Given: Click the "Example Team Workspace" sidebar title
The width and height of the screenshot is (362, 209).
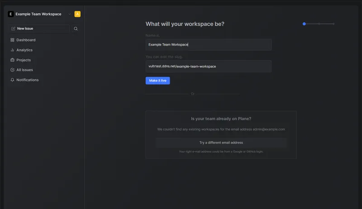Looking at the screenshot, I should point(38,14).
